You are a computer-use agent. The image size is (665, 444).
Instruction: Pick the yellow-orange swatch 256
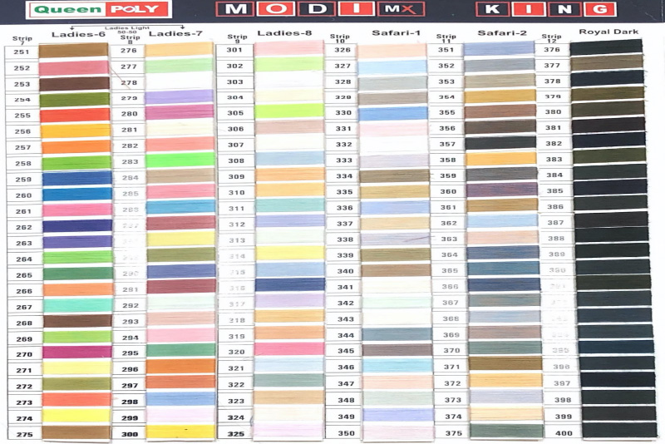(76, 131)
